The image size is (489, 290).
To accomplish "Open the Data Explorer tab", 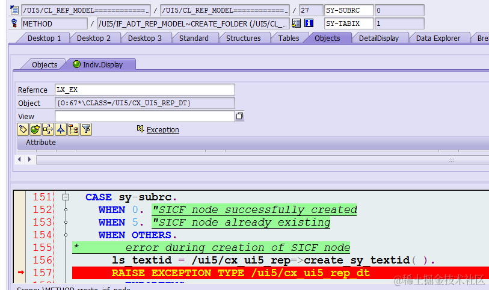I will click(438, 39).
